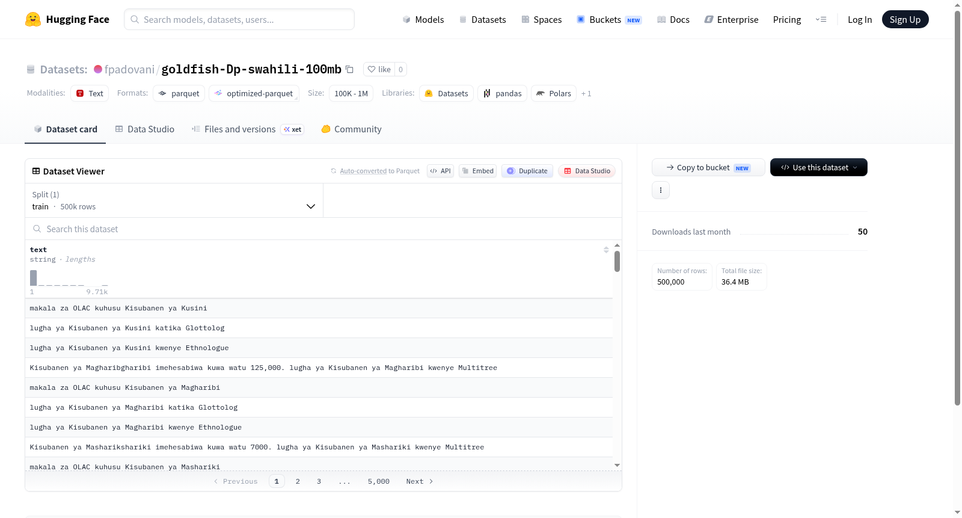Click the heart like button
This screenshot has width=962, height=518.
(x=379, y=69)
